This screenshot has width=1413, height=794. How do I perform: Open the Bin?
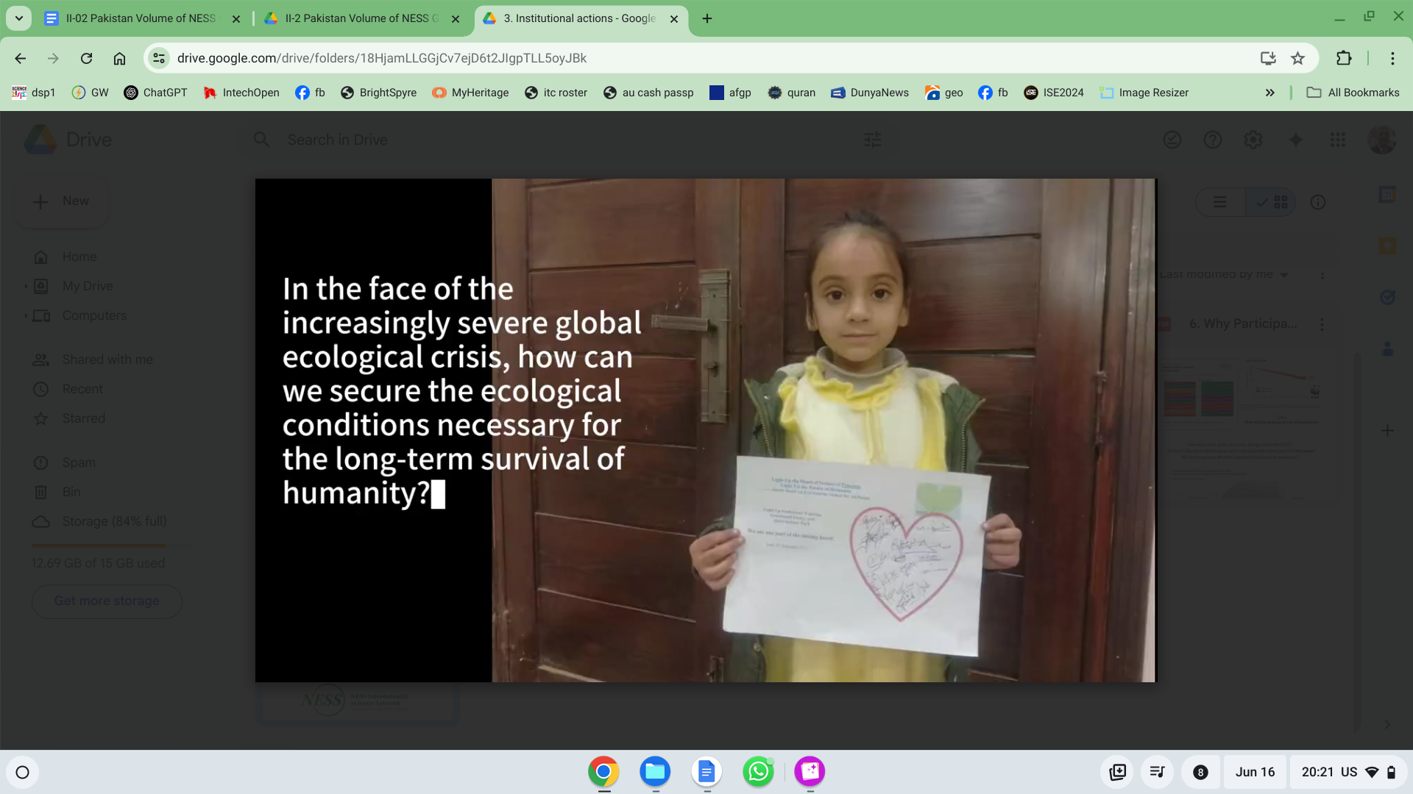(x=71, y=492)
